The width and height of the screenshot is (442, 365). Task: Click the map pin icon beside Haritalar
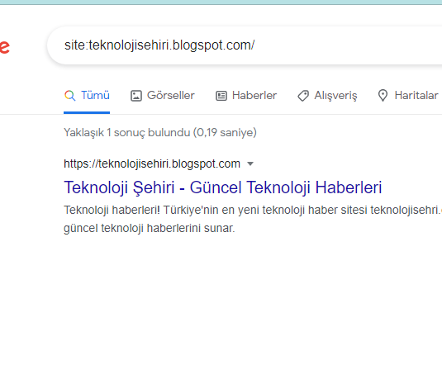(x=383, y=96)
